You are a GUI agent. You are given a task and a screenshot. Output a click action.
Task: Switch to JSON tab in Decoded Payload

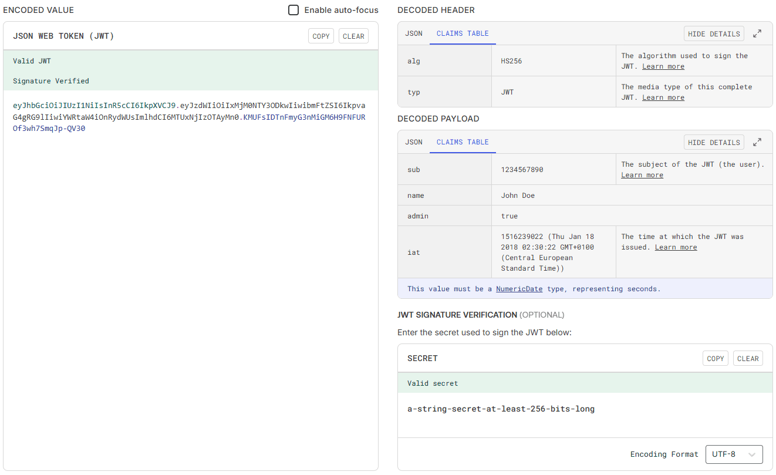tap(413, 142)
